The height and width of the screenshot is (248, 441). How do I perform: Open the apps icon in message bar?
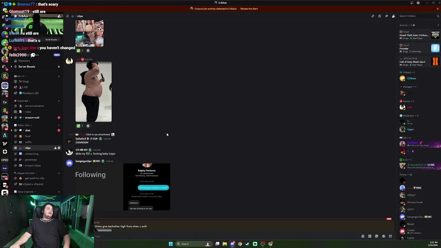pyautogui.click(x=390, y=236)
